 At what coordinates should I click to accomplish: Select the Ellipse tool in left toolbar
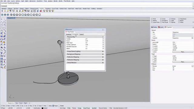coord(5,25)
